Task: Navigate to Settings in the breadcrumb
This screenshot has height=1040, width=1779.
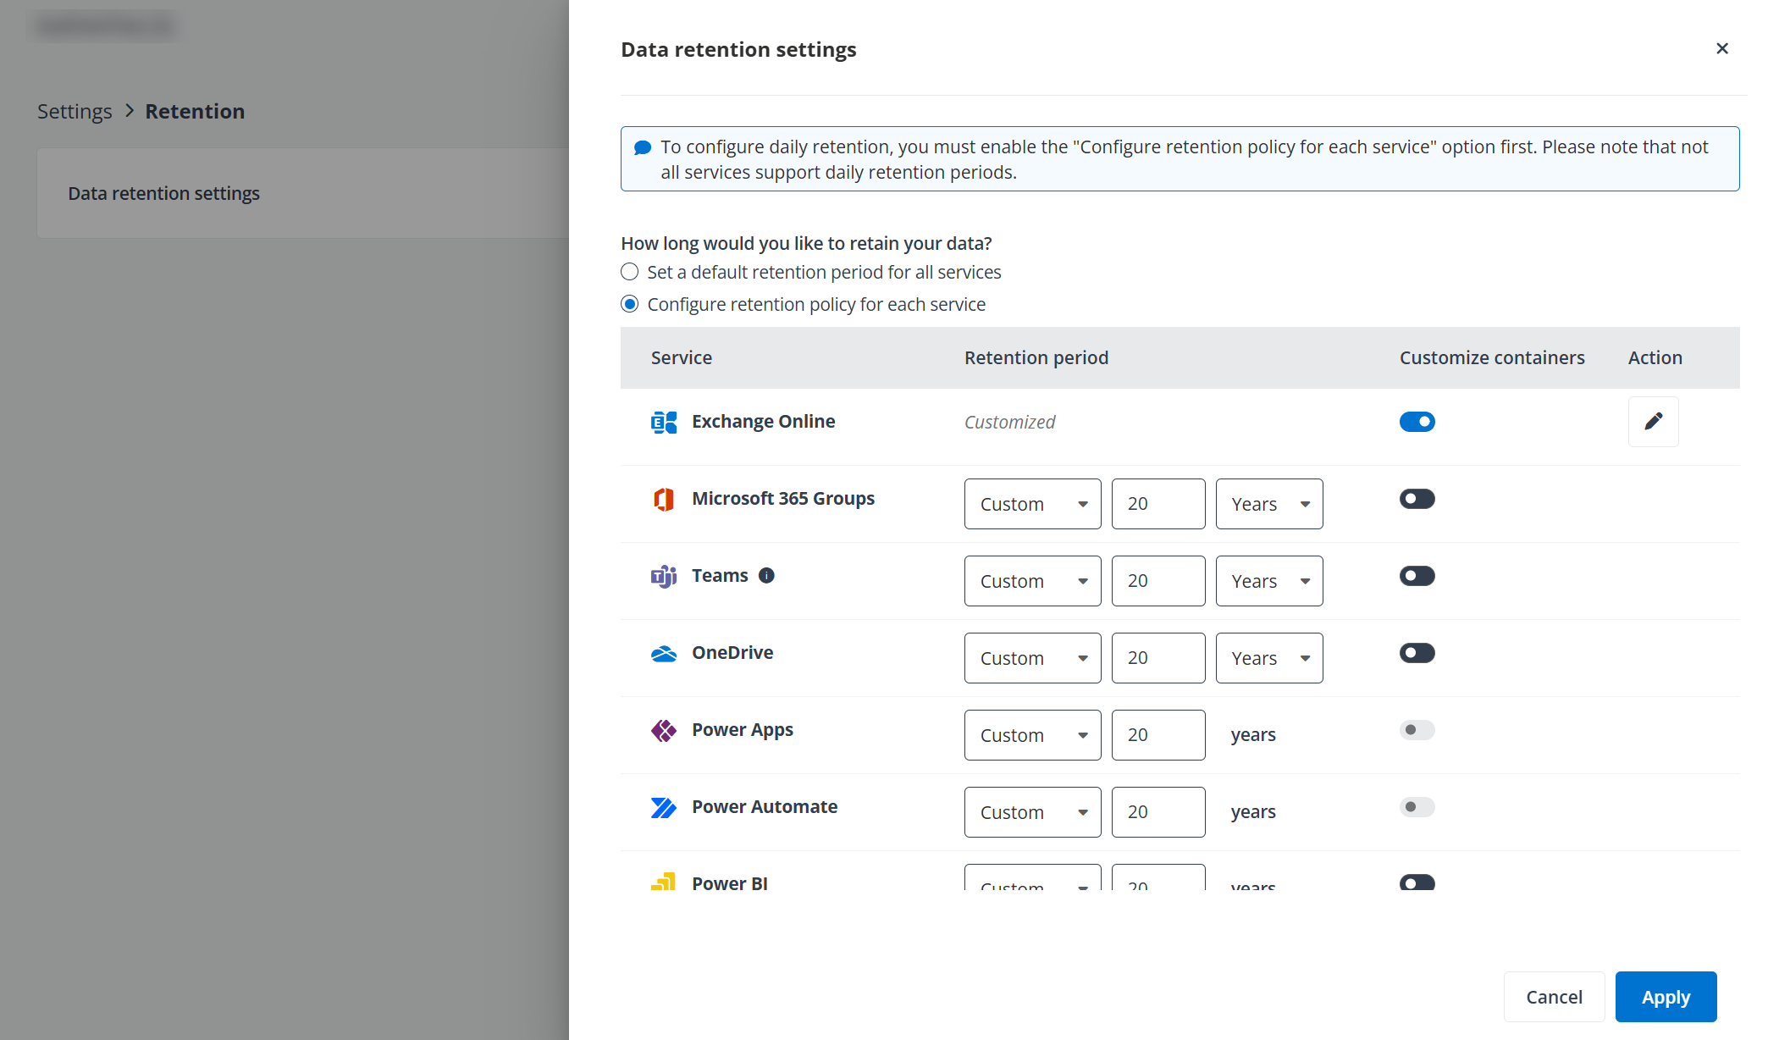Action: pos(75,111)
